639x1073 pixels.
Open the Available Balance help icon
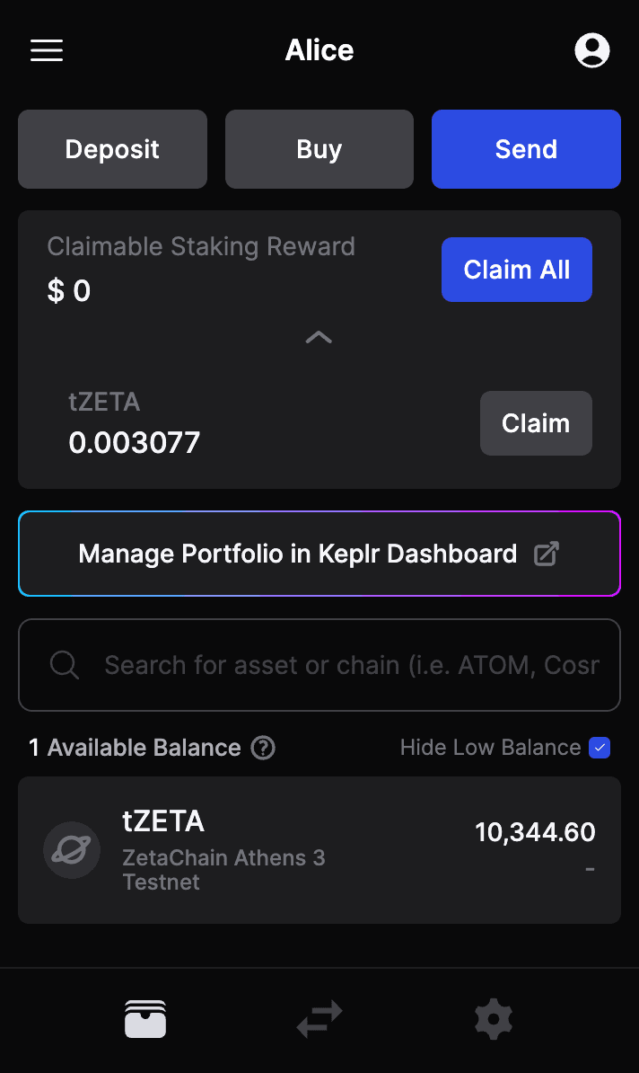[261, 747]
